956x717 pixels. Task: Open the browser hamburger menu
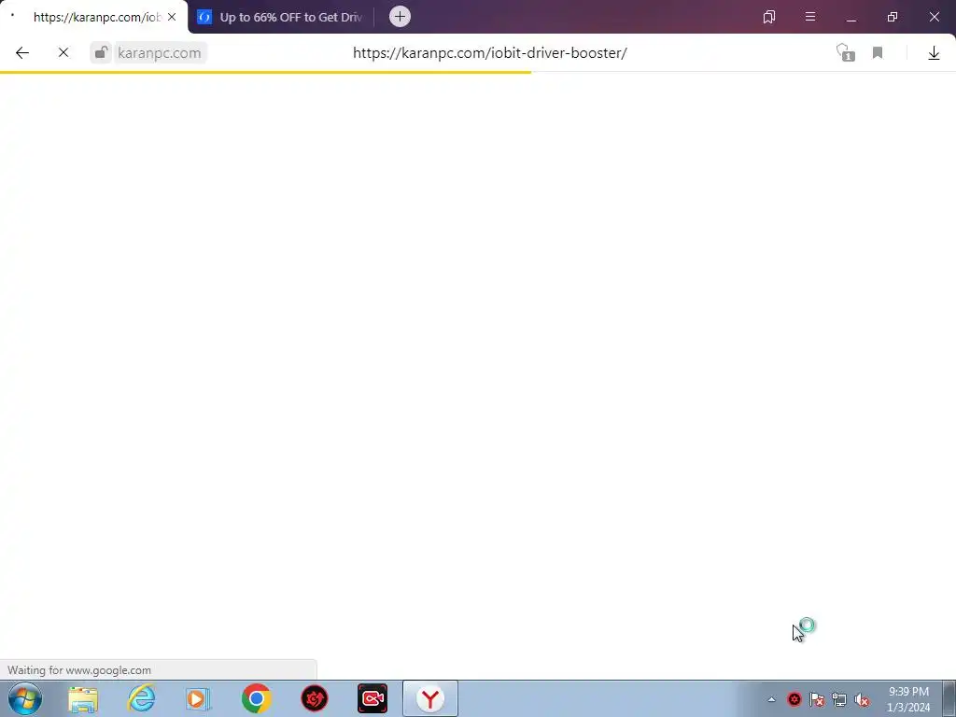(x=810, y=17)
